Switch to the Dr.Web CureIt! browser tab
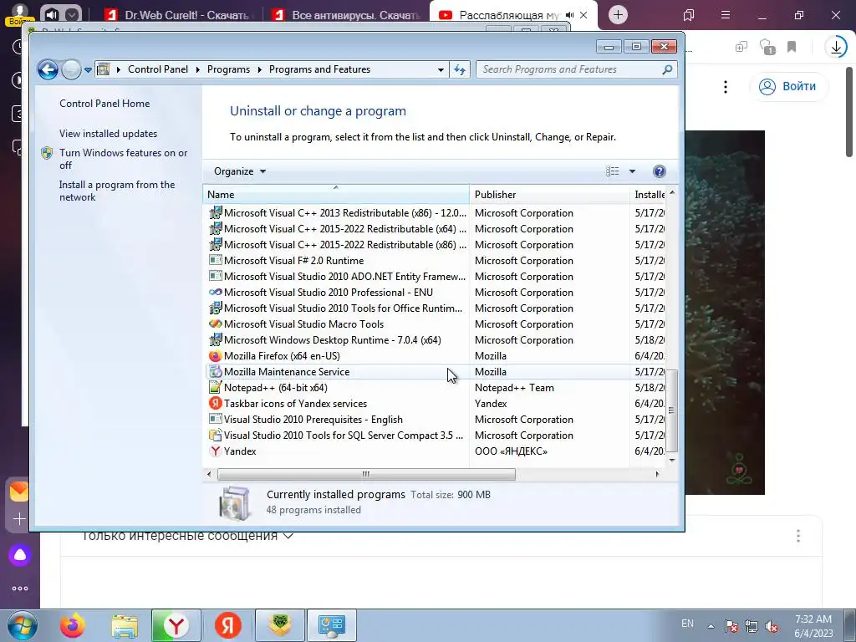This screenshot has height=642, width=856. 179,15
